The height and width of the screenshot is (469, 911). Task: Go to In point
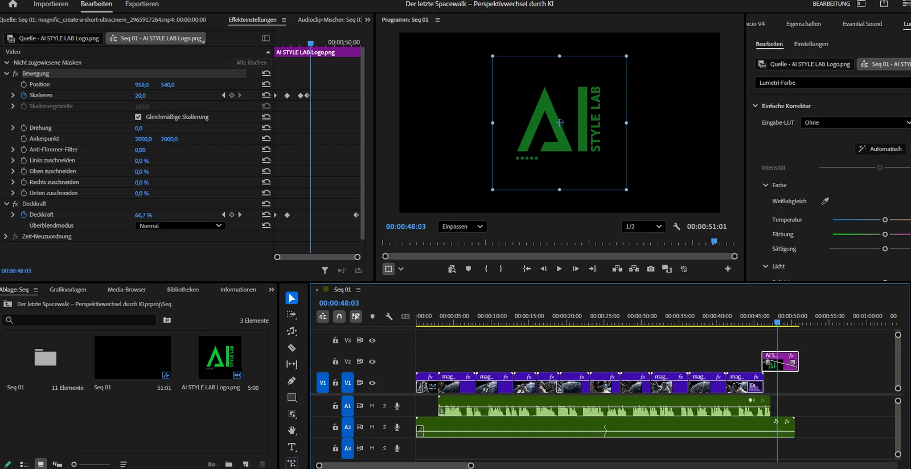[527, 269]
